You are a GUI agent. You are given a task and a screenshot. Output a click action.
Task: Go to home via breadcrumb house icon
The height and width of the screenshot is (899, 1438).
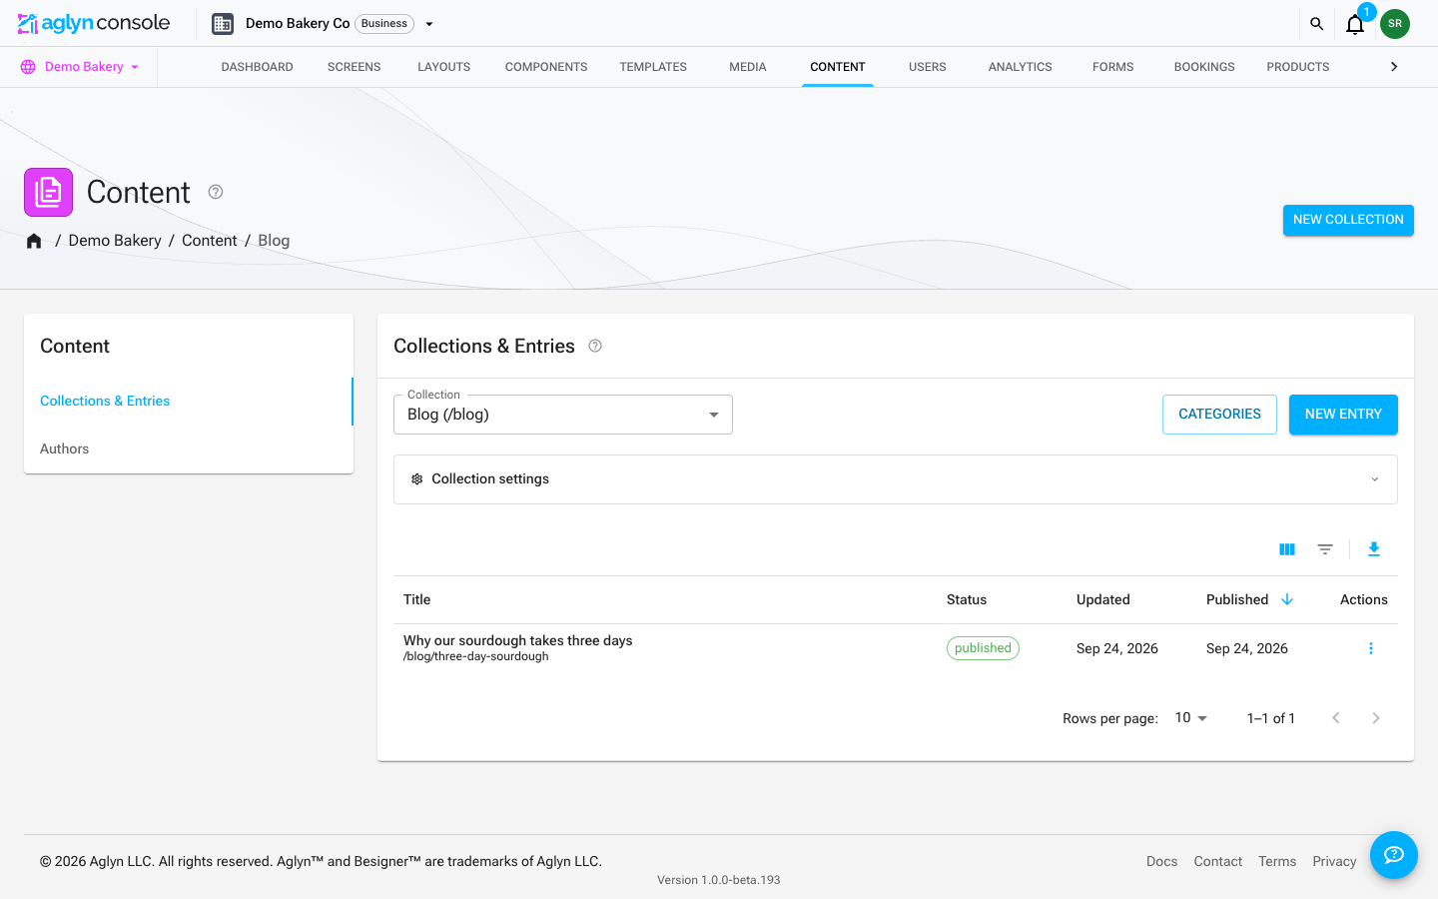coord(34,241)
